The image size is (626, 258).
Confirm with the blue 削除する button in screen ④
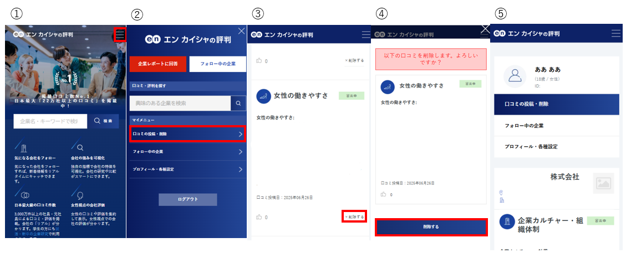click(431, 227)
